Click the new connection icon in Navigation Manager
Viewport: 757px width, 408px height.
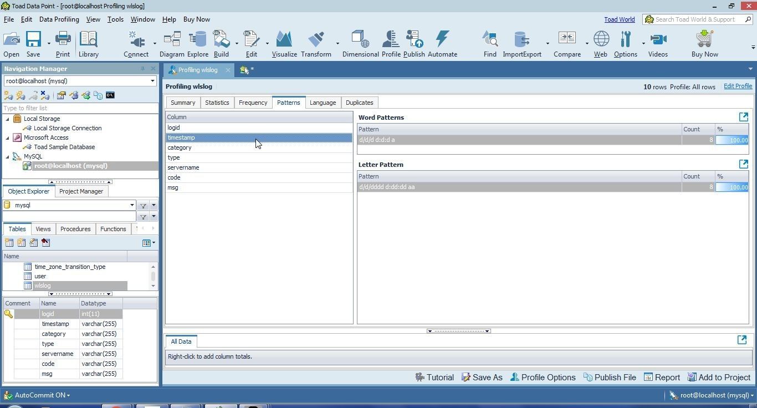9,95
